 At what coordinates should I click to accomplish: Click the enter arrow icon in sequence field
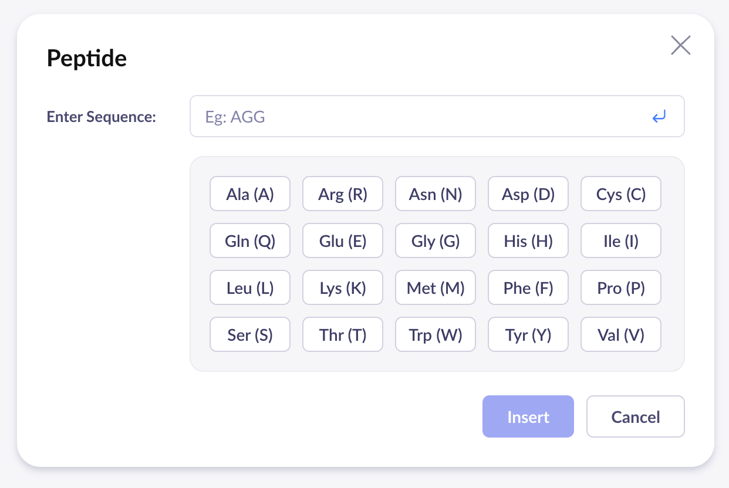(x=659, y=117)
